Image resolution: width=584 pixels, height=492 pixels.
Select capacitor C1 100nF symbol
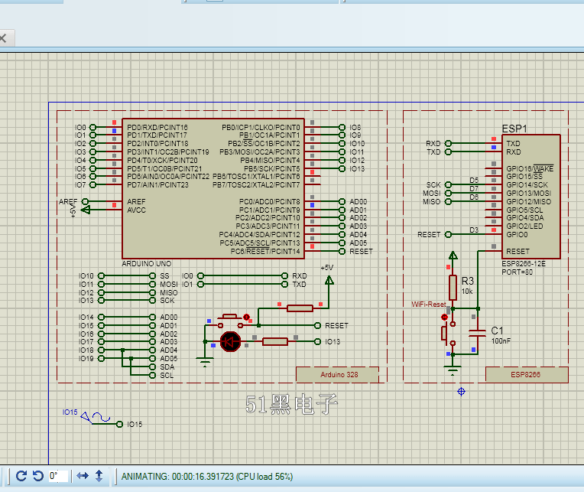click(x=478, y=333)
